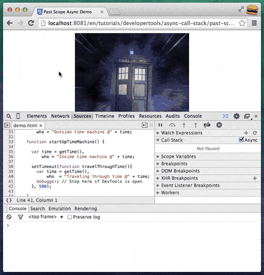Image resolution: width=264 pixels, height=275 pixels.
Task: Open the Resources panel
Action: pos(150,116)
